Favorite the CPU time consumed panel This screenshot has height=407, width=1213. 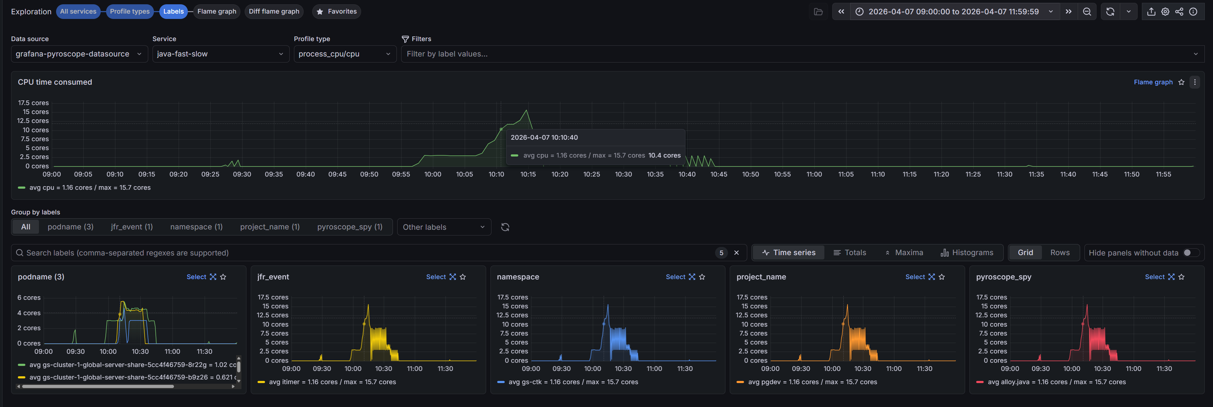(1182, 83)
